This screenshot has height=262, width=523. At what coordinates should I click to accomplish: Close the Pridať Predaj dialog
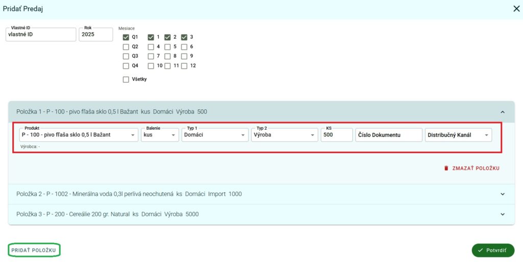(516, 8)
